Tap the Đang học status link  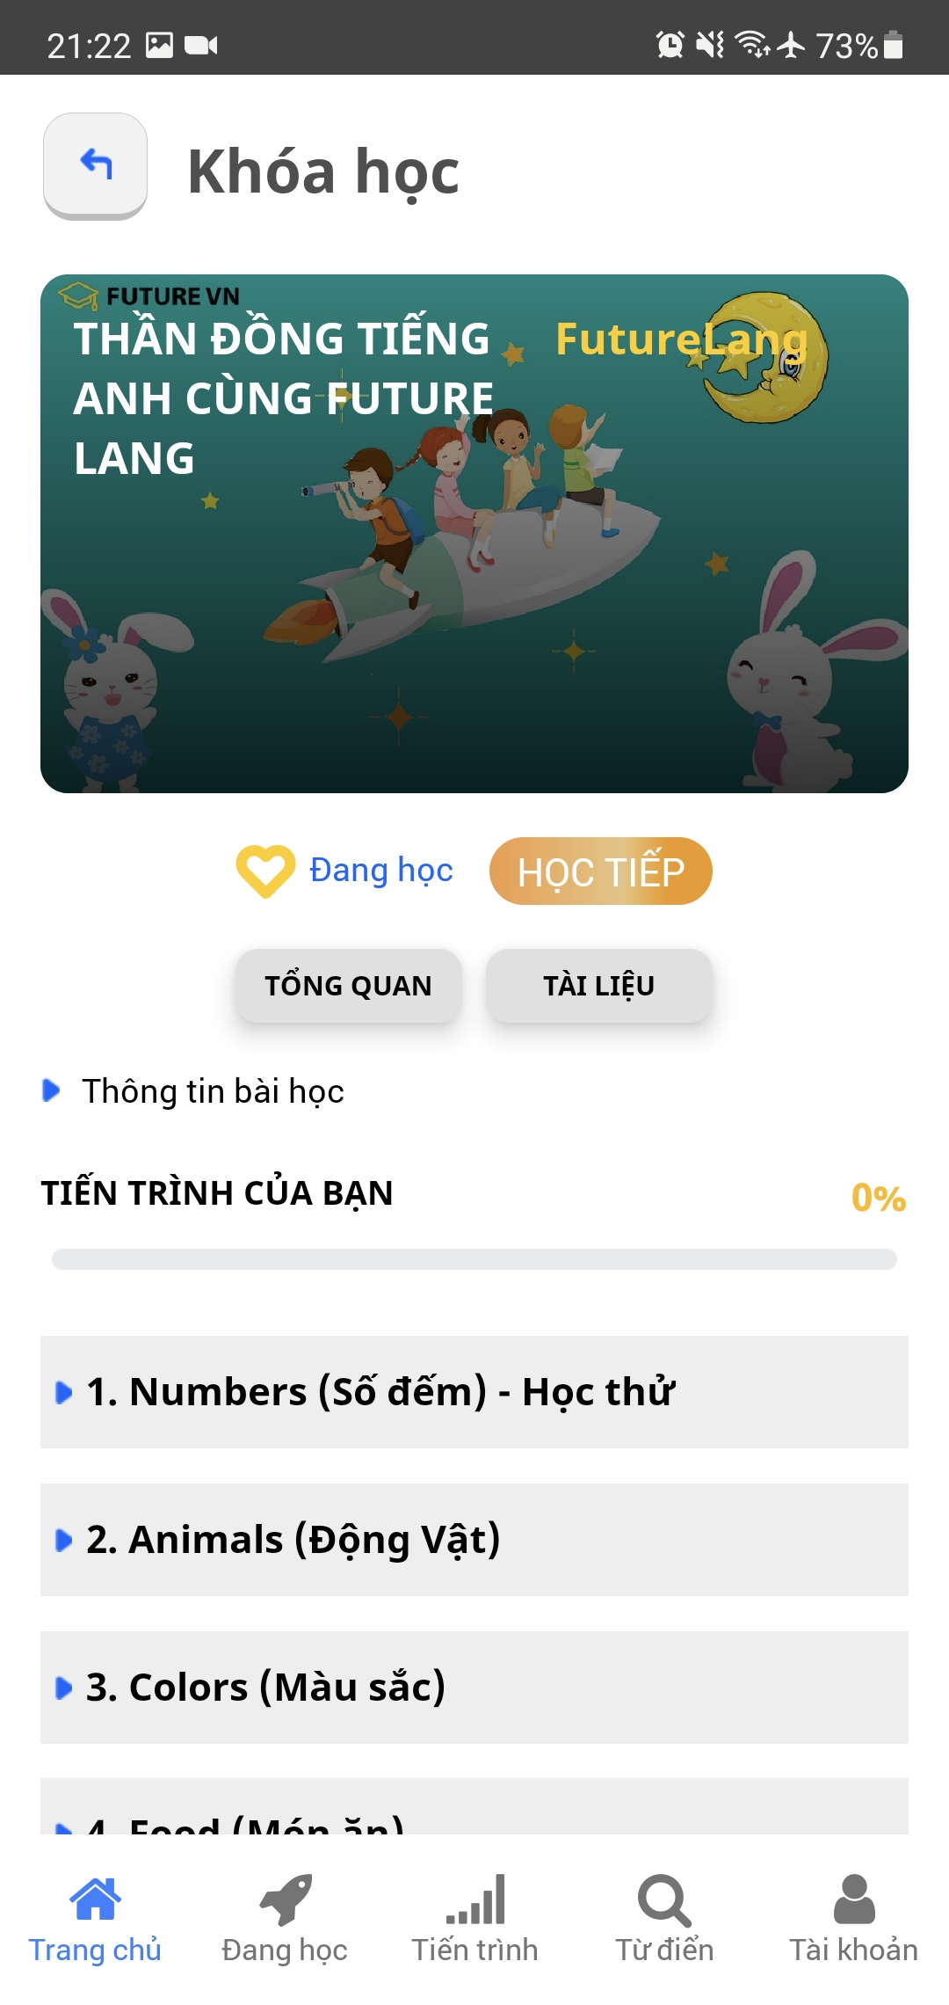coord(380,871)
